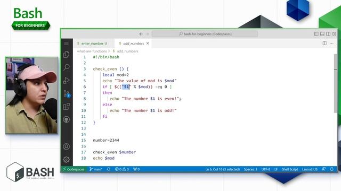
Task: Open the notifications bell
Action: [331, 169]
